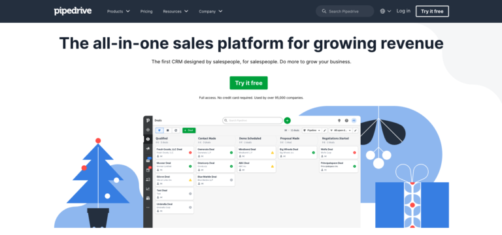Viewport: 502px width, 235px height.
Task: Switch to the deals list view toggle
Action: [167, 131]
